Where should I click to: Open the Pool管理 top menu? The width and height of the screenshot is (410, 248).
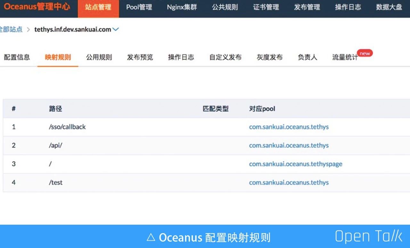(139, 7)
